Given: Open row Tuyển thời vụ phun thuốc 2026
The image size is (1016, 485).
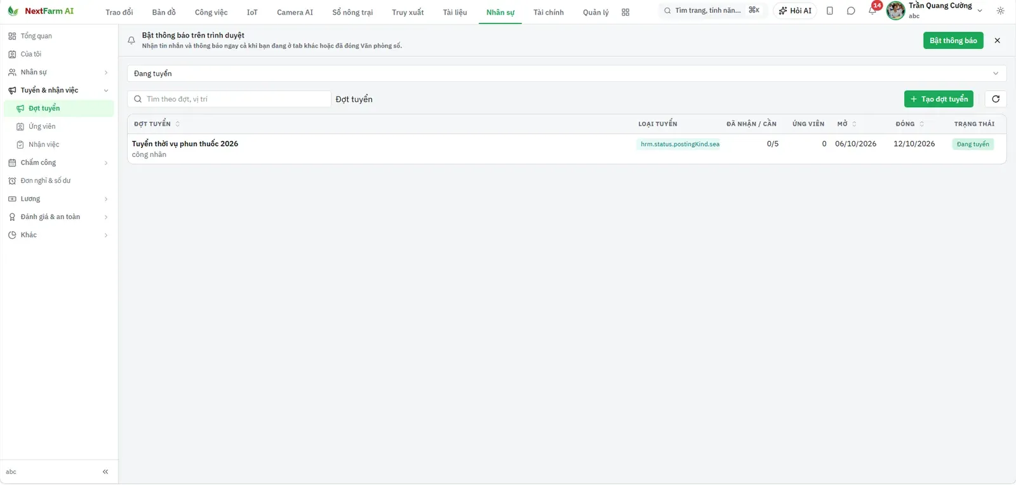Looking at the screenshot, I should [566, 149].
